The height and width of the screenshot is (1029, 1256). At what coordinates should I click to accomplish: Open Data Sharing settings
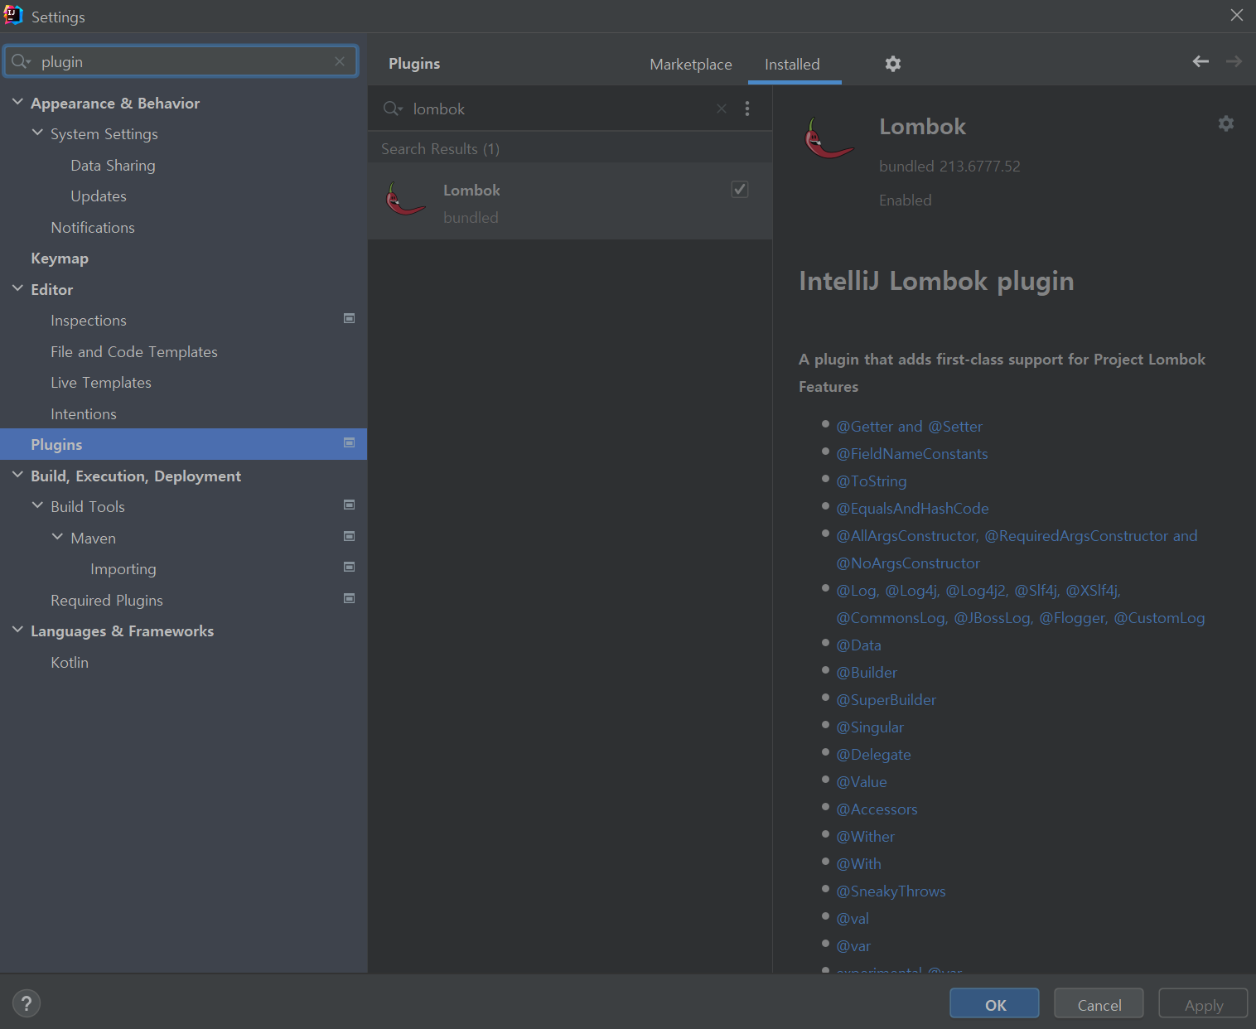point(113,166)
